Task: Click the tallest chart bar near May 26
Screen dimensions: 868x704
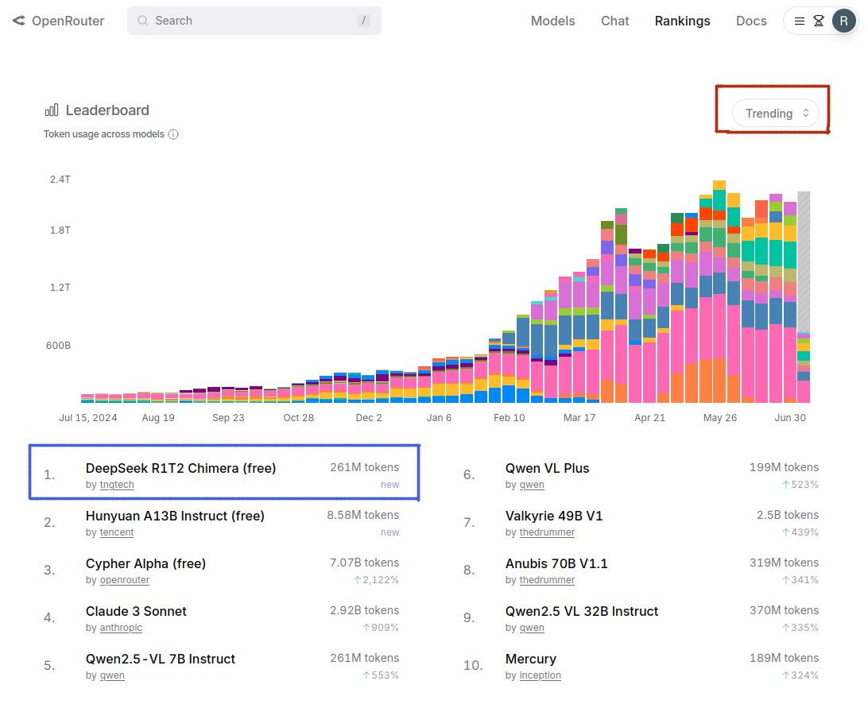Action: coord(719,292)
